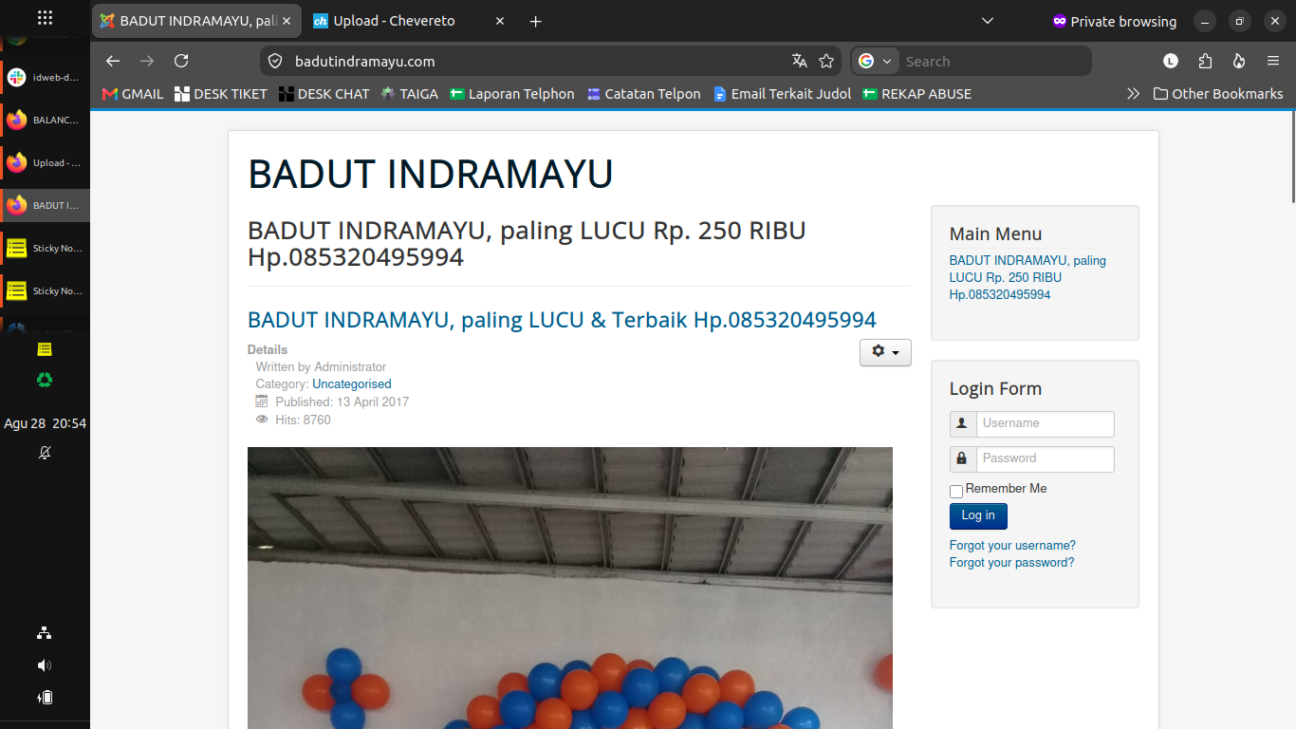1296x729 pixels.
Task: Show more bookmarks with the double chevron
Action: coord(1133,94)
